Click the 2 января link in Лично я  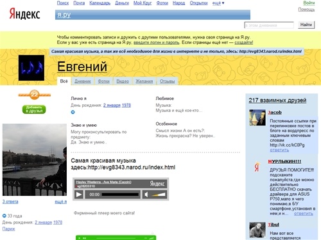[x=112, y=105]
